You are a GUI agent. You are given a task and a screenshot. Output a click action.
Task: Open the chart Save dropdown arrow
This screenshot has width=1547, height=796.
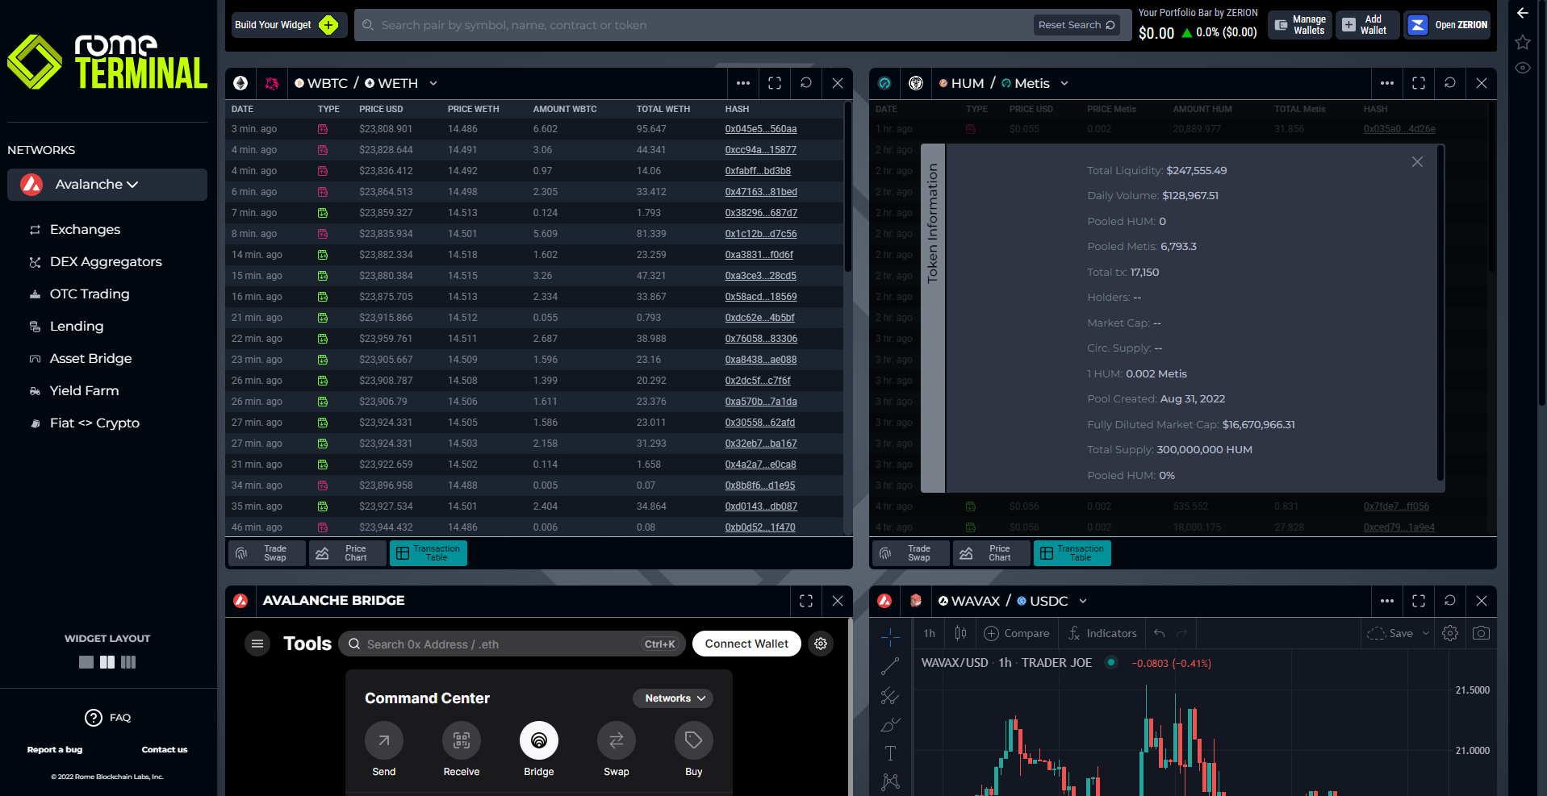(x=1426, y=634)
